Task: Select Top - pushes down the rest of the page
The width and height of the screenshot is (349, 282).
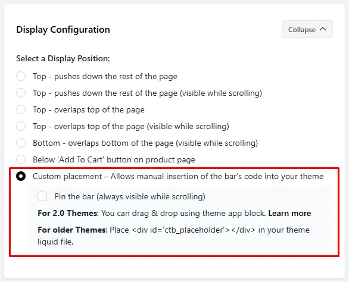Action: coord(21,76)
